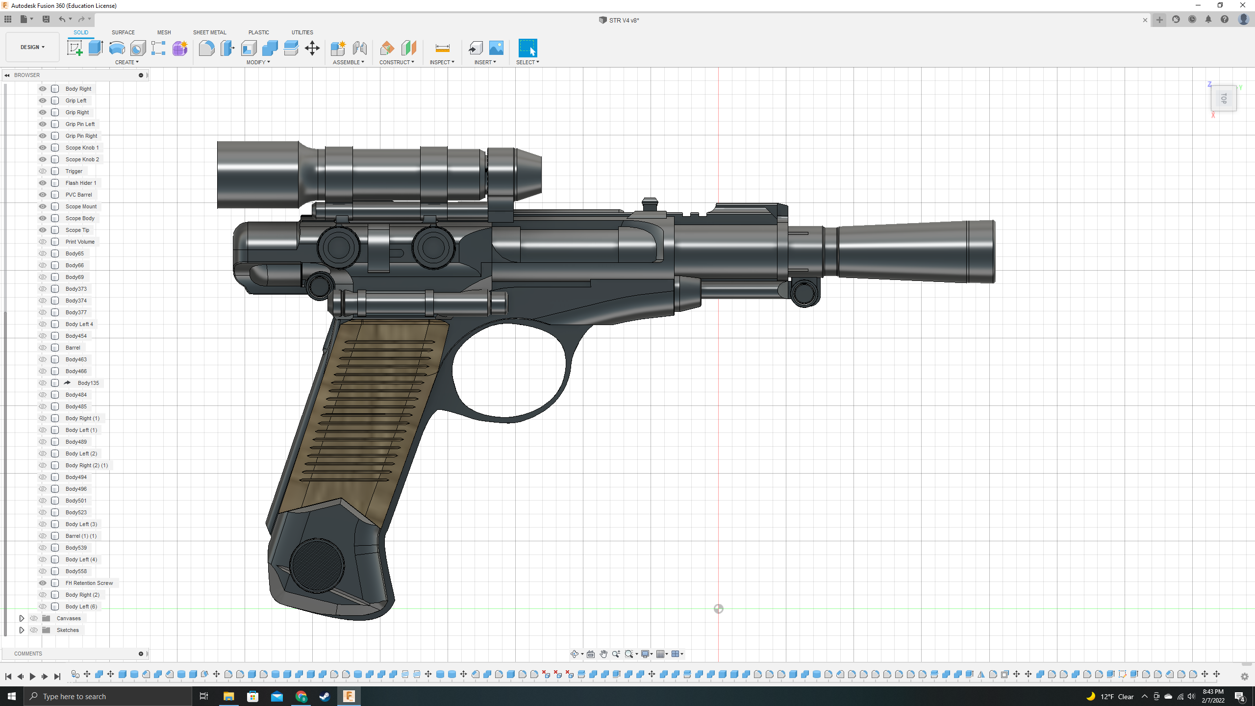1255x706 pixels.
Task: Select the Hole tool
Action: click(x=138, y=48)
